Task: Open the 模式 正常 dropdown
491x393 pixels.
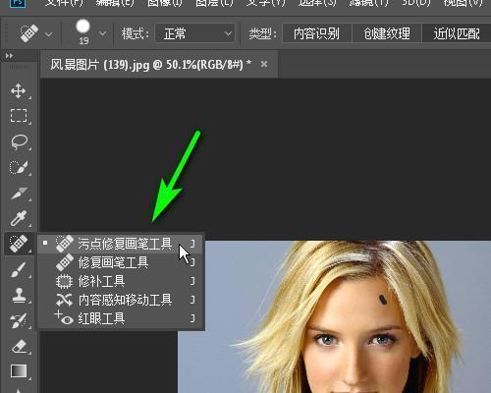Action: [195, 33]
